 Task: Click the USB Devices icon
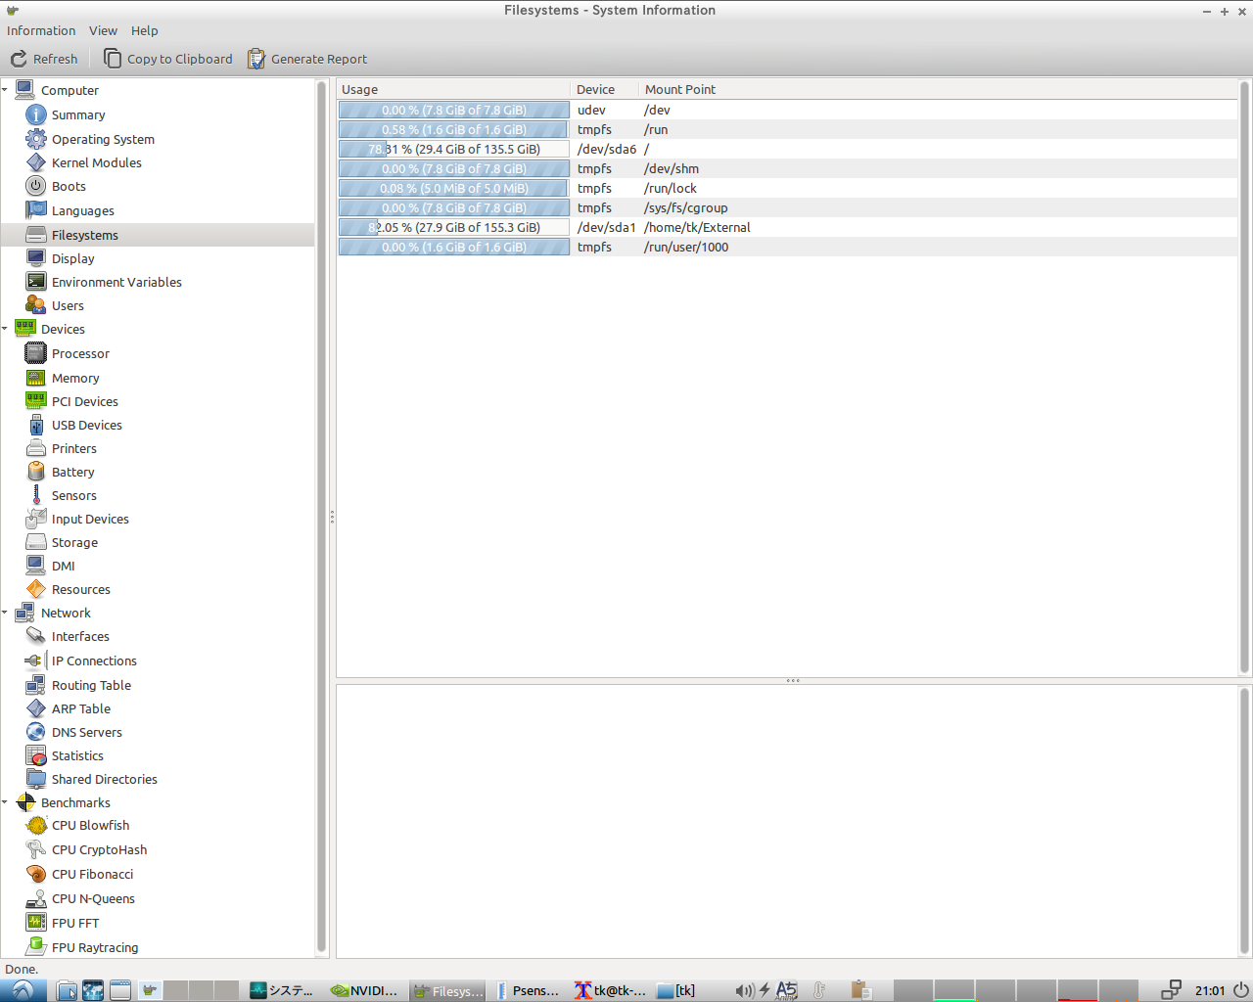click(x=36, y=425)
